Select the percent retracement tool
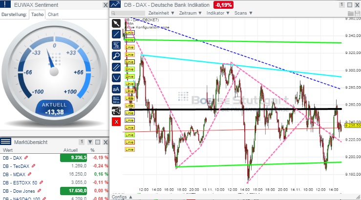361x200 pixels. coord(116,45)
